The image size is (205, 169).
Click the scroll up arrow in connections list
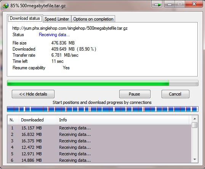pyautogui.click(x=195, y=119)
